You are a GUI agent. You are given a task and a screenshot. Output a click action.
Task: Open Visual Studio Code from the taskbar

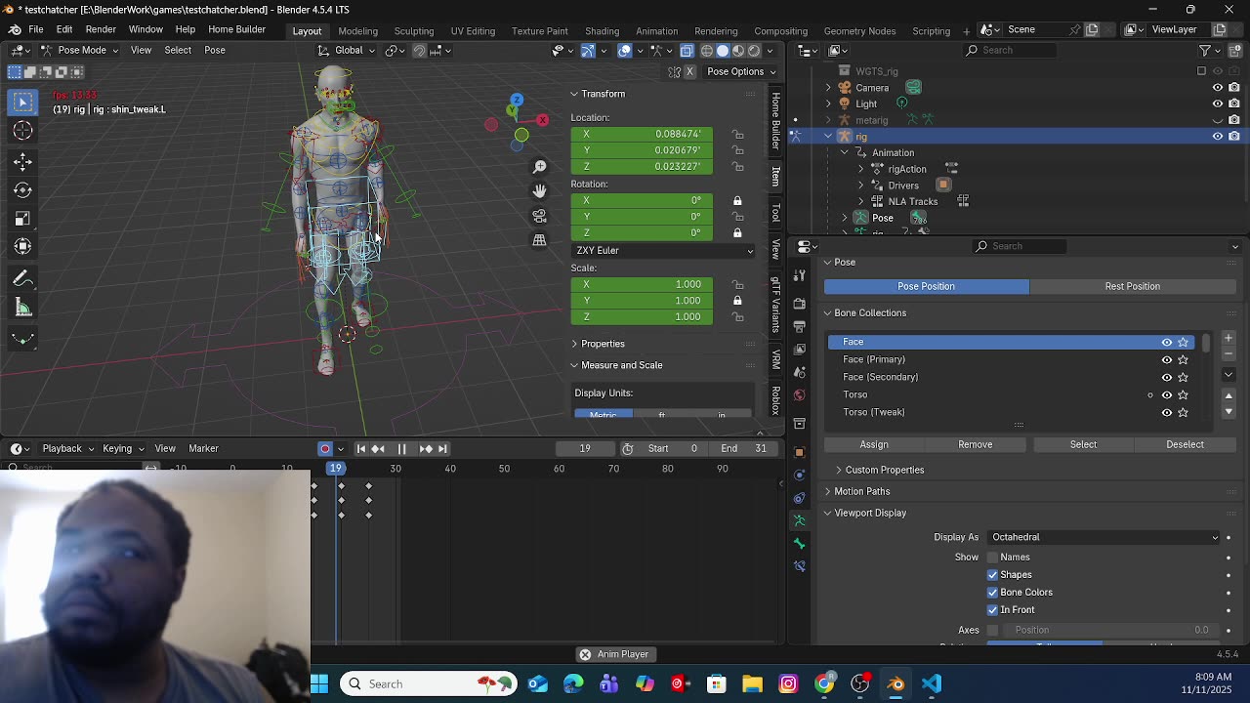(932, 683)
